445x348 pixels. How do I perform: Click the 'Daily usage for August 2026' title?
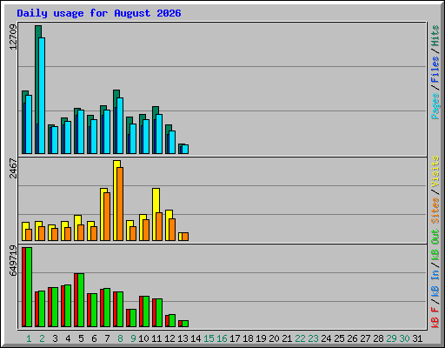99,13
